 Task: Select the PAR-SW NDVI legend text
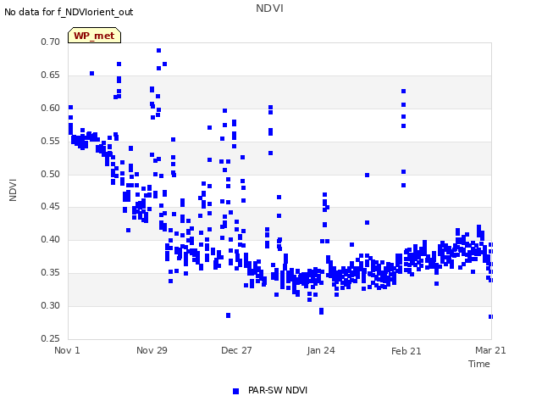click(278, 390)
